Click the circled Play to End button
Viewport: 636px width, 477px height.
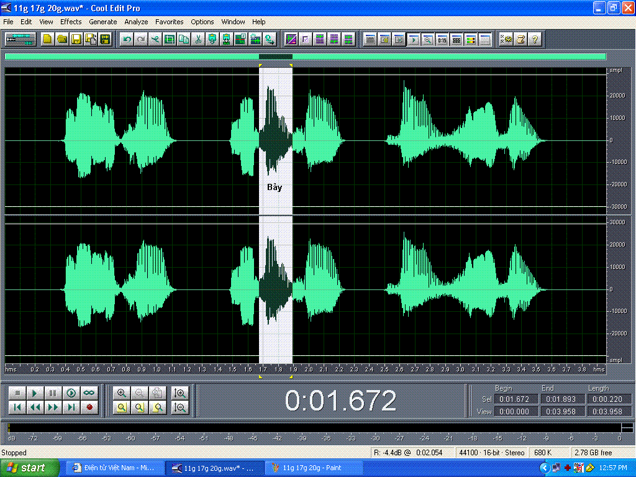71,393
